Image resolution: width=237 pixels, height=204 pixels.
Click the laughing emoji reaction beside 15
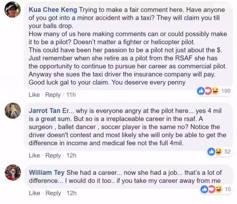[219, 189]
